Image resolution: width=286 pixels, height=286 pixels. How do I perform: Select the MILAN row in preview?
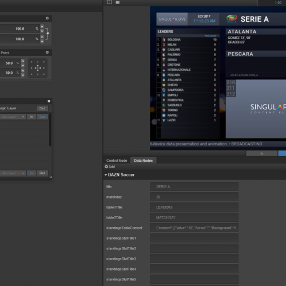(188, 45)
